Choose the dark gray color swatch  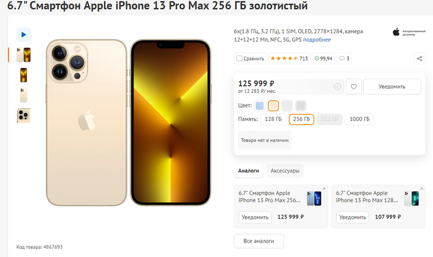(301, 106)
